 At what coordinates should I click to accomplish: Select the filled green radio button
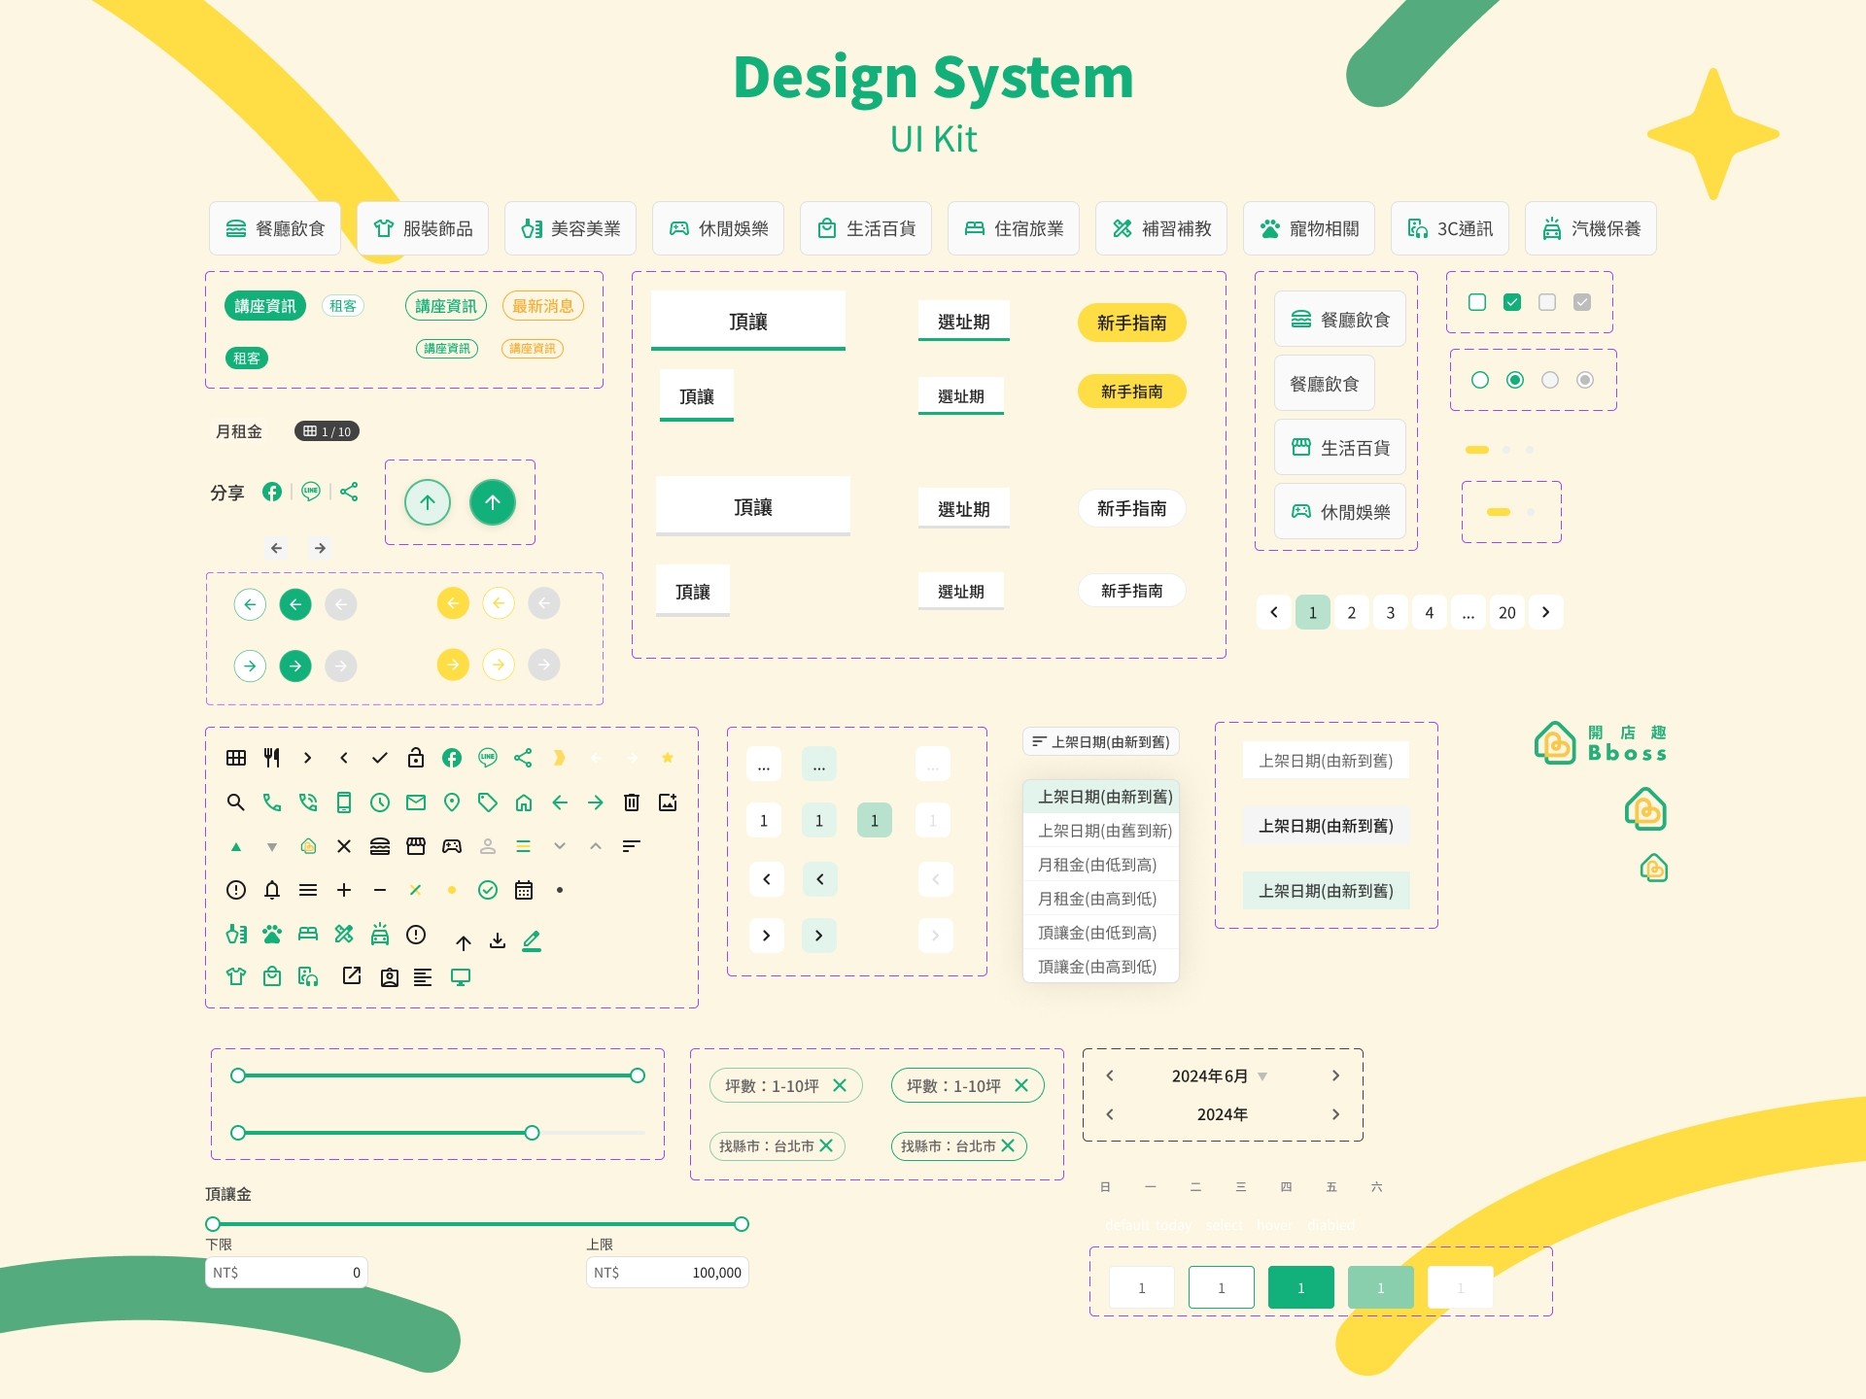click(x=1515, y=380)
